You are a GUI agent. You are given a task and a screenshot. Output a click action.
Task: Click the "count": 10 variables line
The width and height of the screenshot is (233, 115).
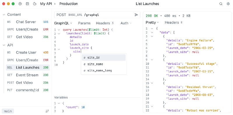coord(75,107)
